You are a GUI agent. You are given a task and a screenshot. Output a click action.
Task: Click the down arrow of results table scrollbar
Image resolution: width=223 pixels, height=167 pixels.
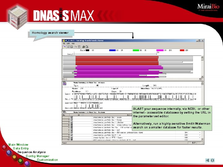pyautogui.click(x=202, y=139)
